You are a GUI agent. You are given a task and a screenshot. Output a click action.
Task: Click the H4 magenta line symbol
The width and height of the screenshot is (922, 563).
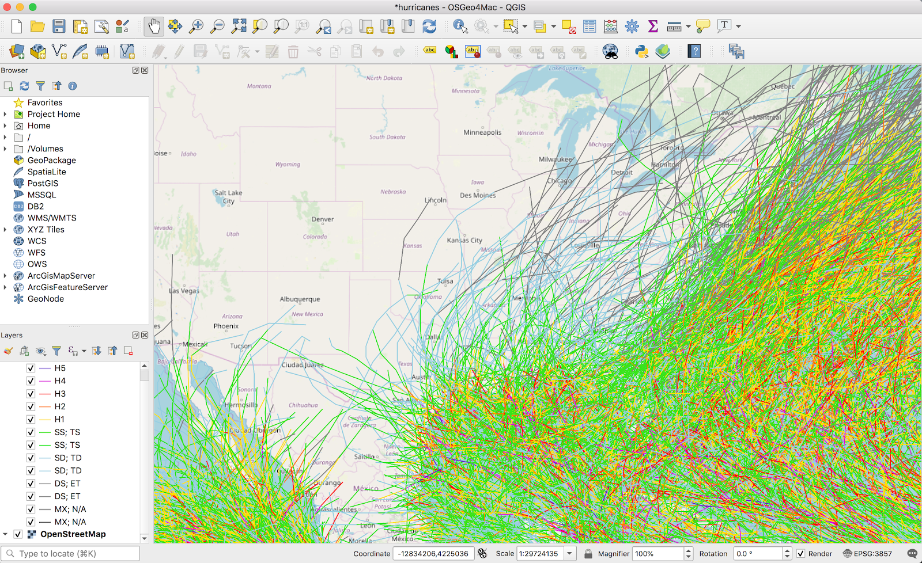click(x=45, y=381)
